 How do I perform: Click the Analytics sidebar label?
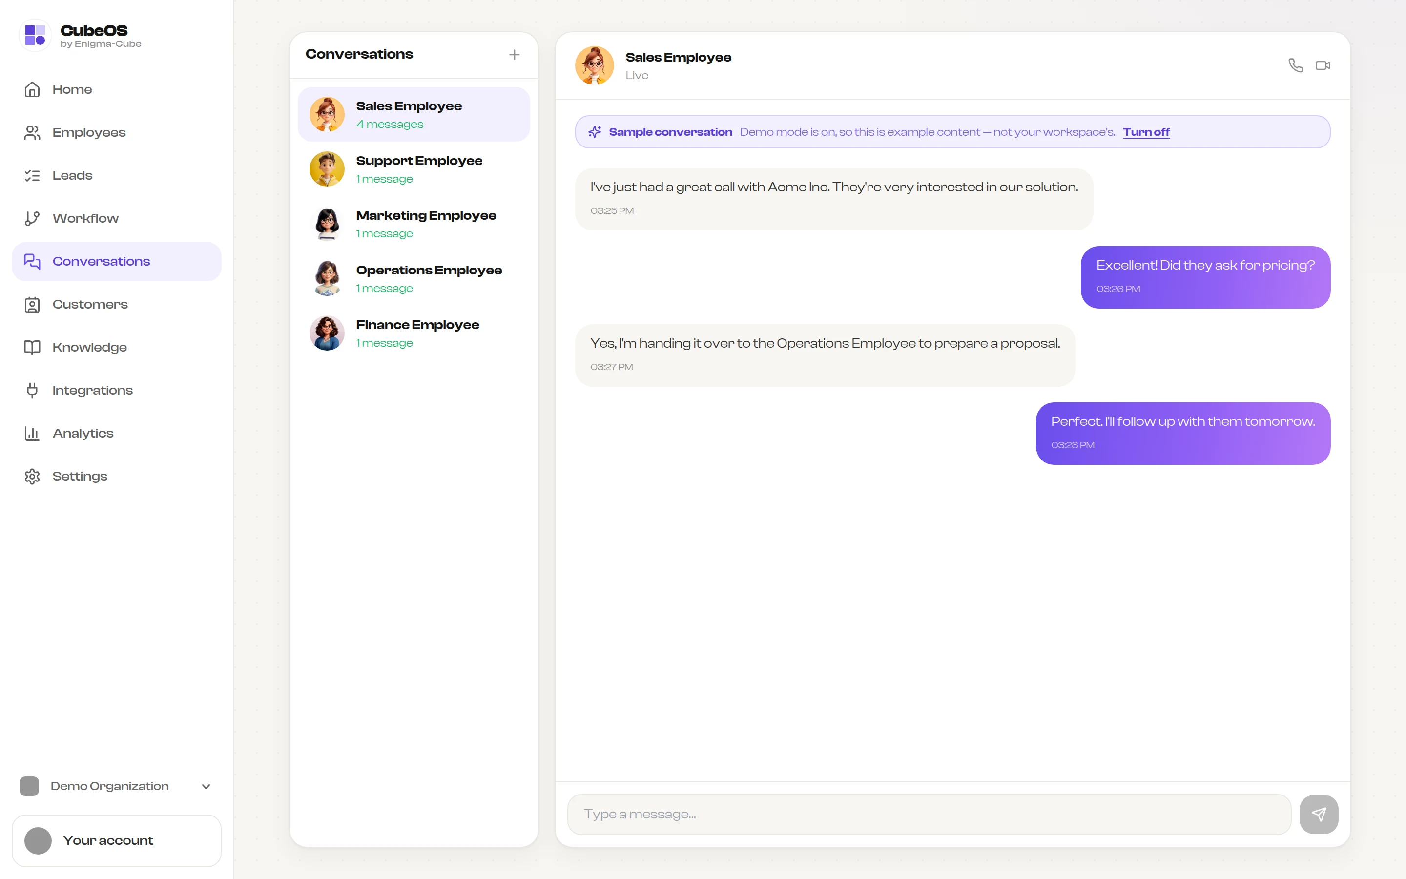click(83, 434)
